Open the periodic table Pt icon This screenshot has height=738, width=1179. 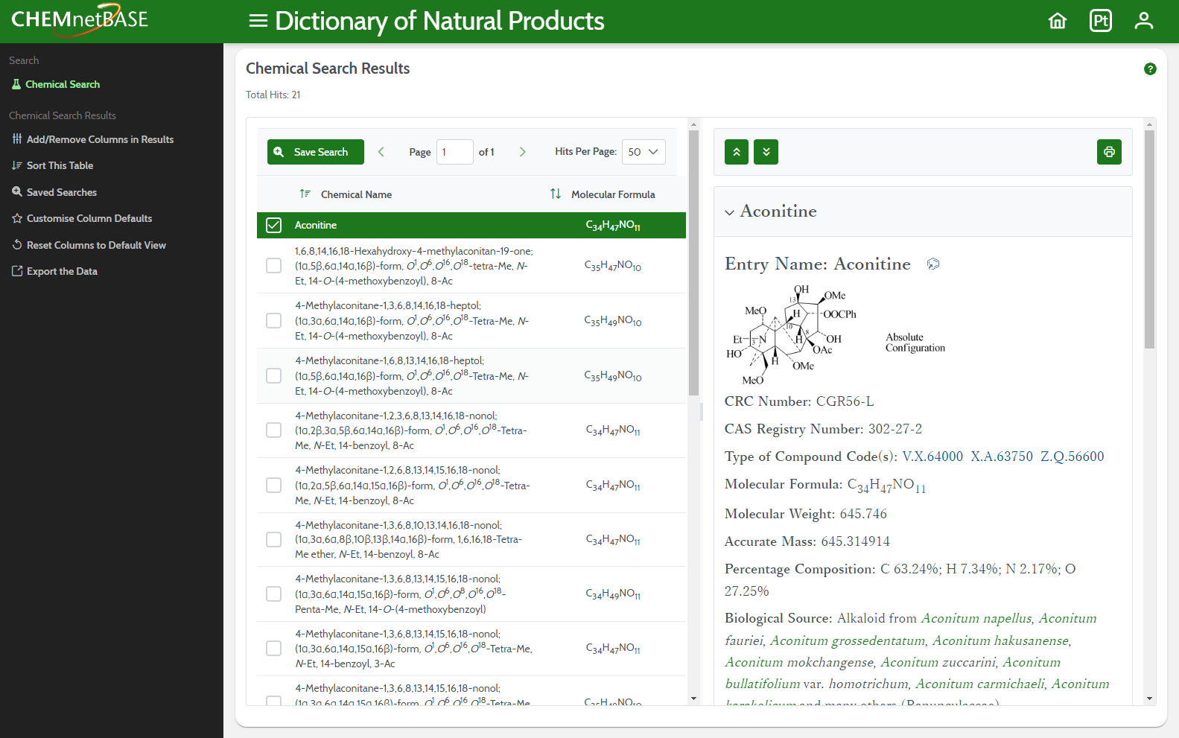click(1101, 21)
